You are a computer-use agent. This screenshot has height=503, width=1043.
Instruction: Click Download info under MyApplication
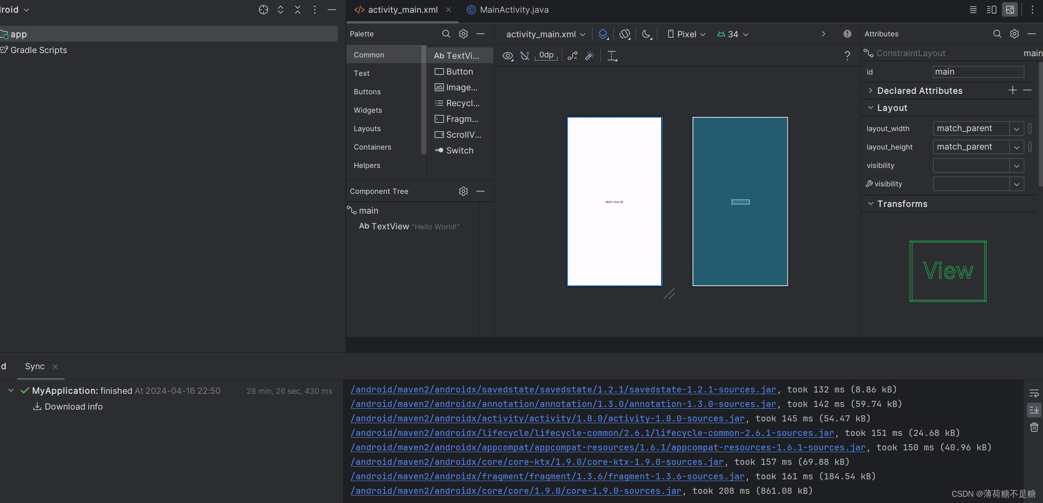[x=73, y=407]
